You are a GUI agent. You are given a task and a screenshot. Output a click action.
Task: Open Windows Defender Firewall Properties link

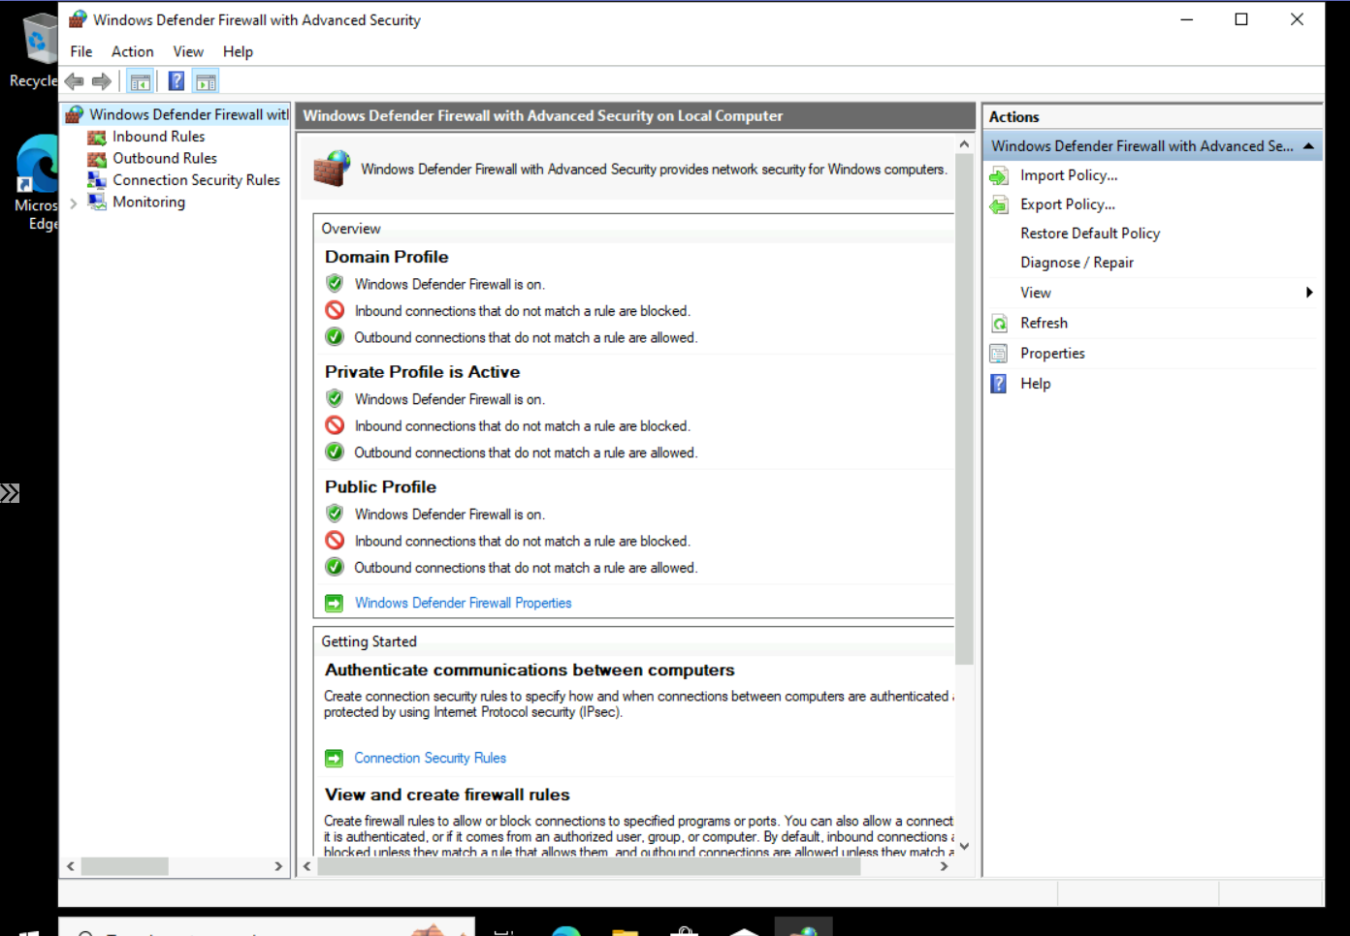tap(463, 603)
